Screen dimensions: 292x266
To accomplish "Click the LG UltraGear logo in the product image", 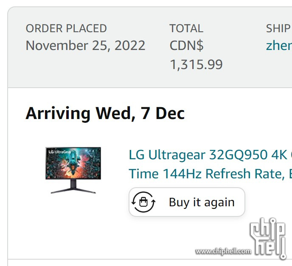I will (x=60, y=152).
